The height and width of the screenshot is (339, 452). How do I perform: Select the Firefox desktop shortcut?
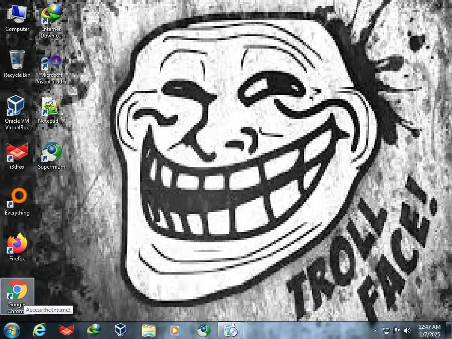17,247
